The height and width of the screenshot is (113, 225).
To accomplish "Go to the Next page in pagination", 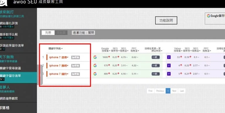I will click(x=174, y=91).
